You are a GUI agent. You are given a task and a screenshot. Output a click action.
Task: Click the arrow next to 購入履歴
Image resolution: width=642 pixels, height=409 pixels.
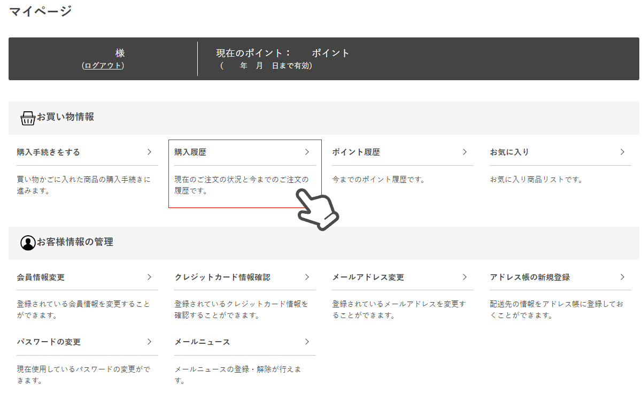pos(307,152)
